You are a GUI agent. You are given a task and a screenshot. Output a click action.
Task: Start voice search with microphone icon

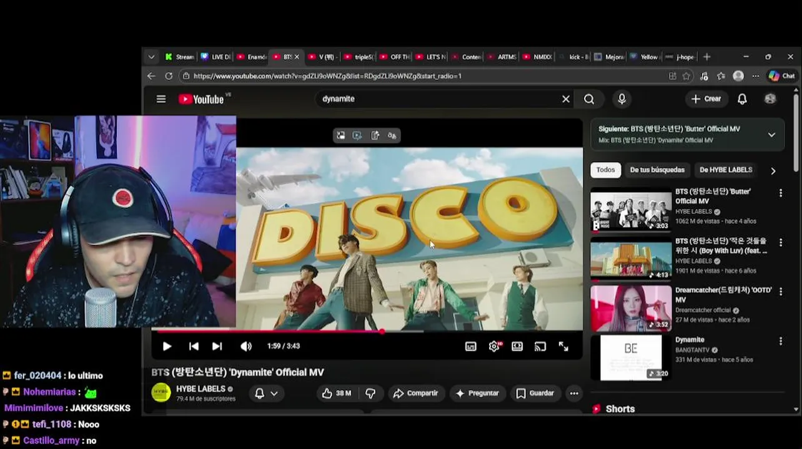click(x=621, y=99)
